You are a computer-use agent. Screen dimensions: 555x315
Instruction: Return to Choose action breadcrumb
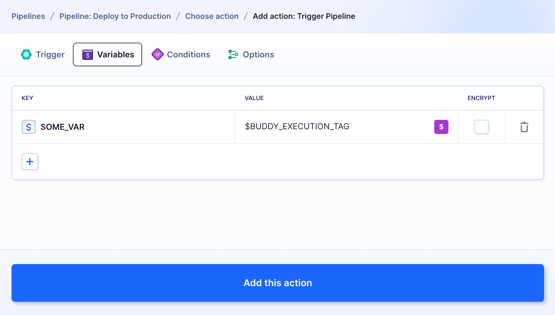pos(211,16)
